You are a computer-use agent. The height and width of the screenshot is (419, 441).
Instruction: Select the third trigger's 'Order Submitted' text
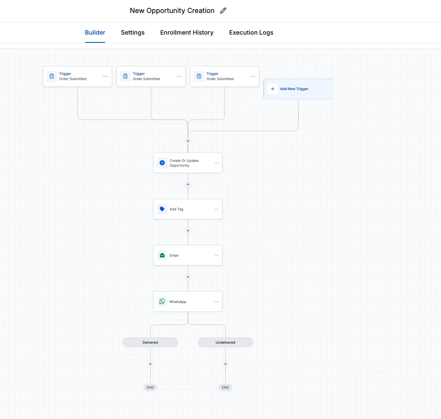220,79
